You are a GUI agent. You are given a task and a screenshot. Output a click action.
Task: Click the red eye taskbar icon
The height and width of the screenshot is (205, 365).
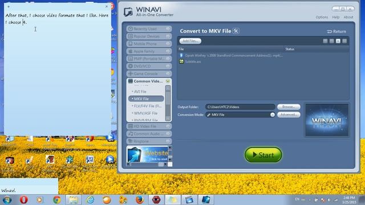(x=156, y=200)
